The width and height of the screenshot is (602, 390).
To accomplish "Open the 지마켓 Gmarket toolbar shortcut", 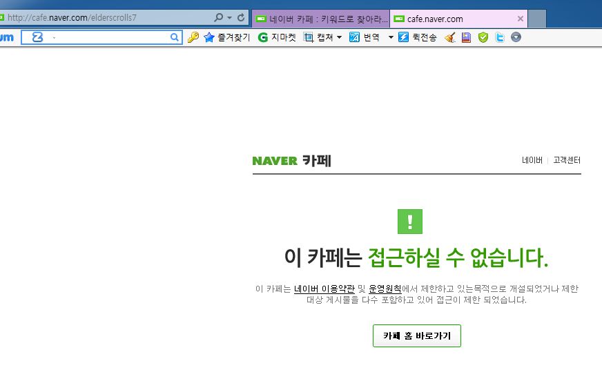I will pyautogui.click(x=277, y=37).
